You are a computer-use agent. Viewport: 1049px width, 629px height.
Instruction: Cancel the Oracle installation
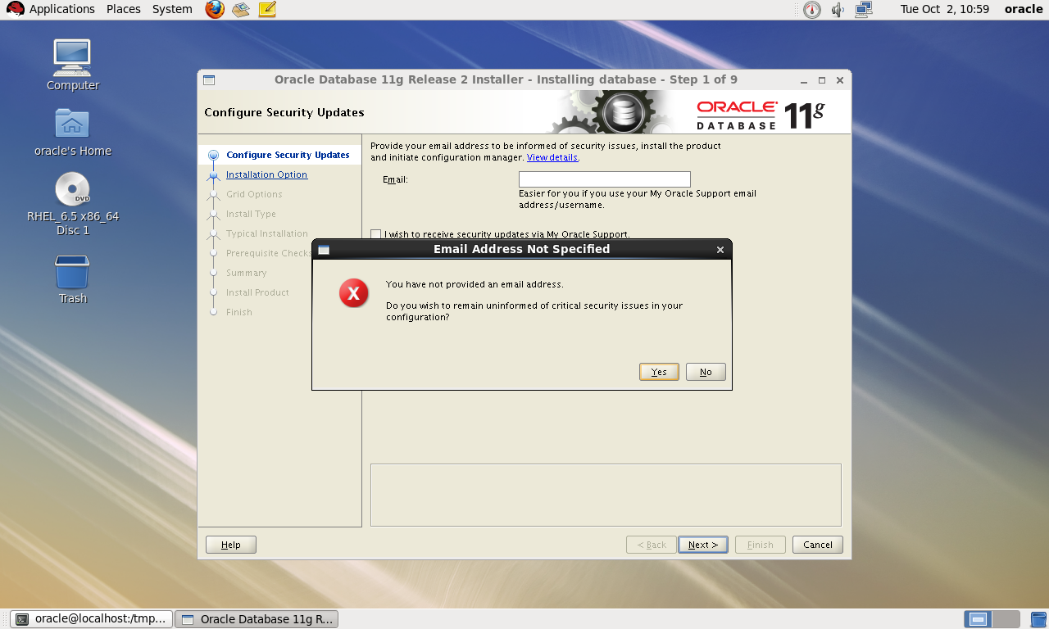818,545
